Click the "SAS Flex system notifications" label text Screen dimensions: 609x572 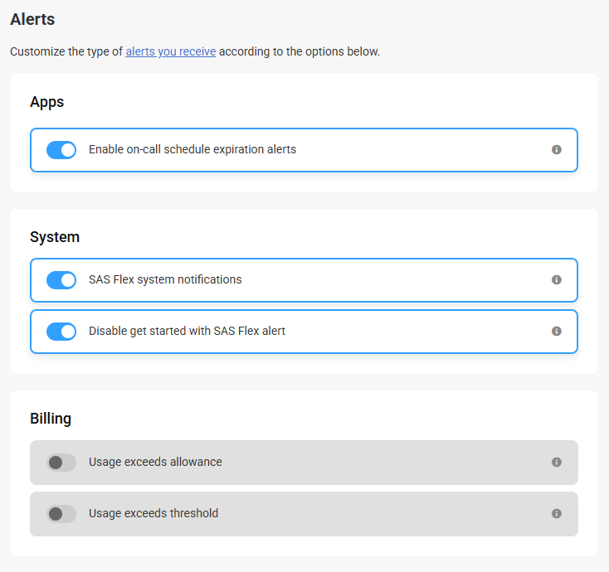(165, 279)
